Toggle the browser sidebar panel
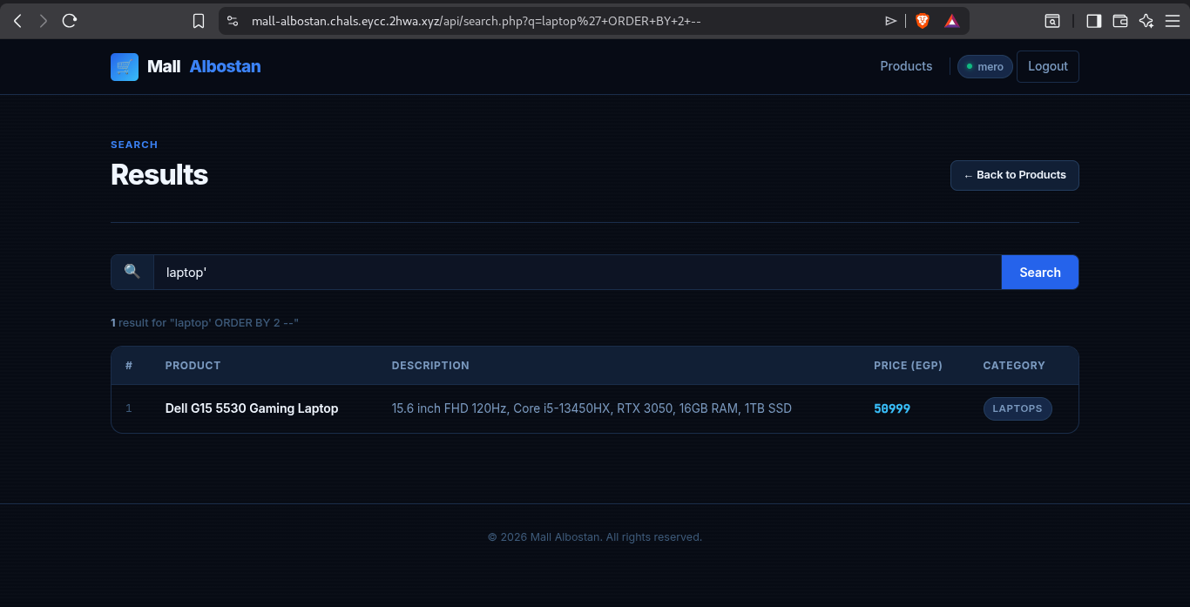1190x607 pixels. 1094,21
